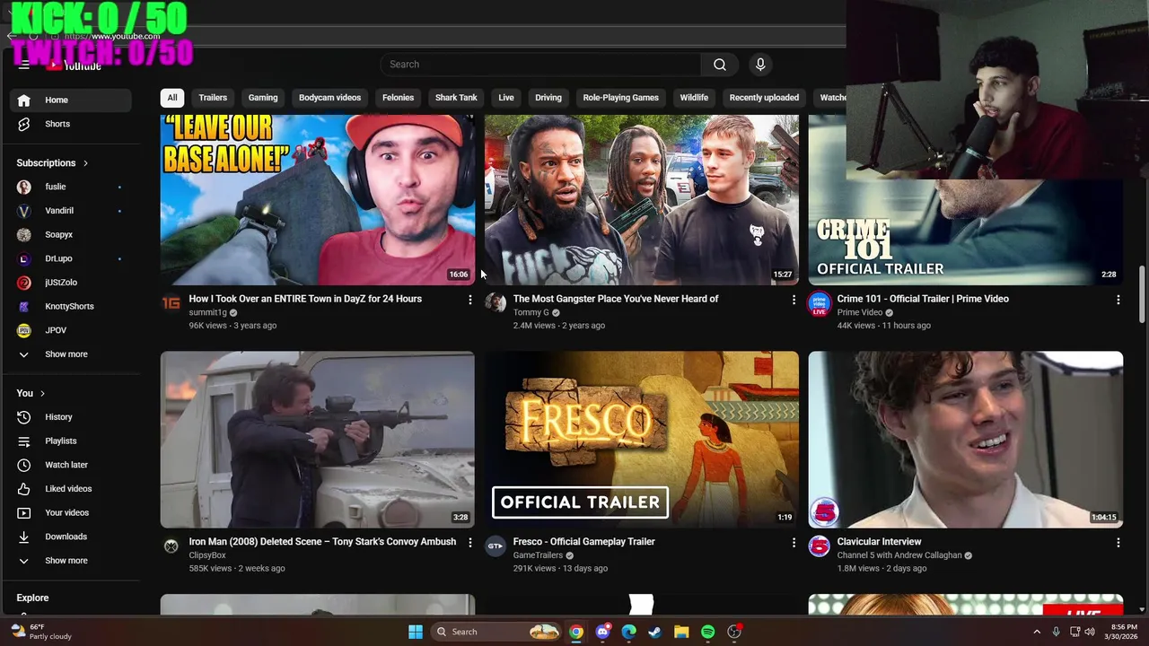
Task: Expand the You section chevron
Action: (42, 393)
